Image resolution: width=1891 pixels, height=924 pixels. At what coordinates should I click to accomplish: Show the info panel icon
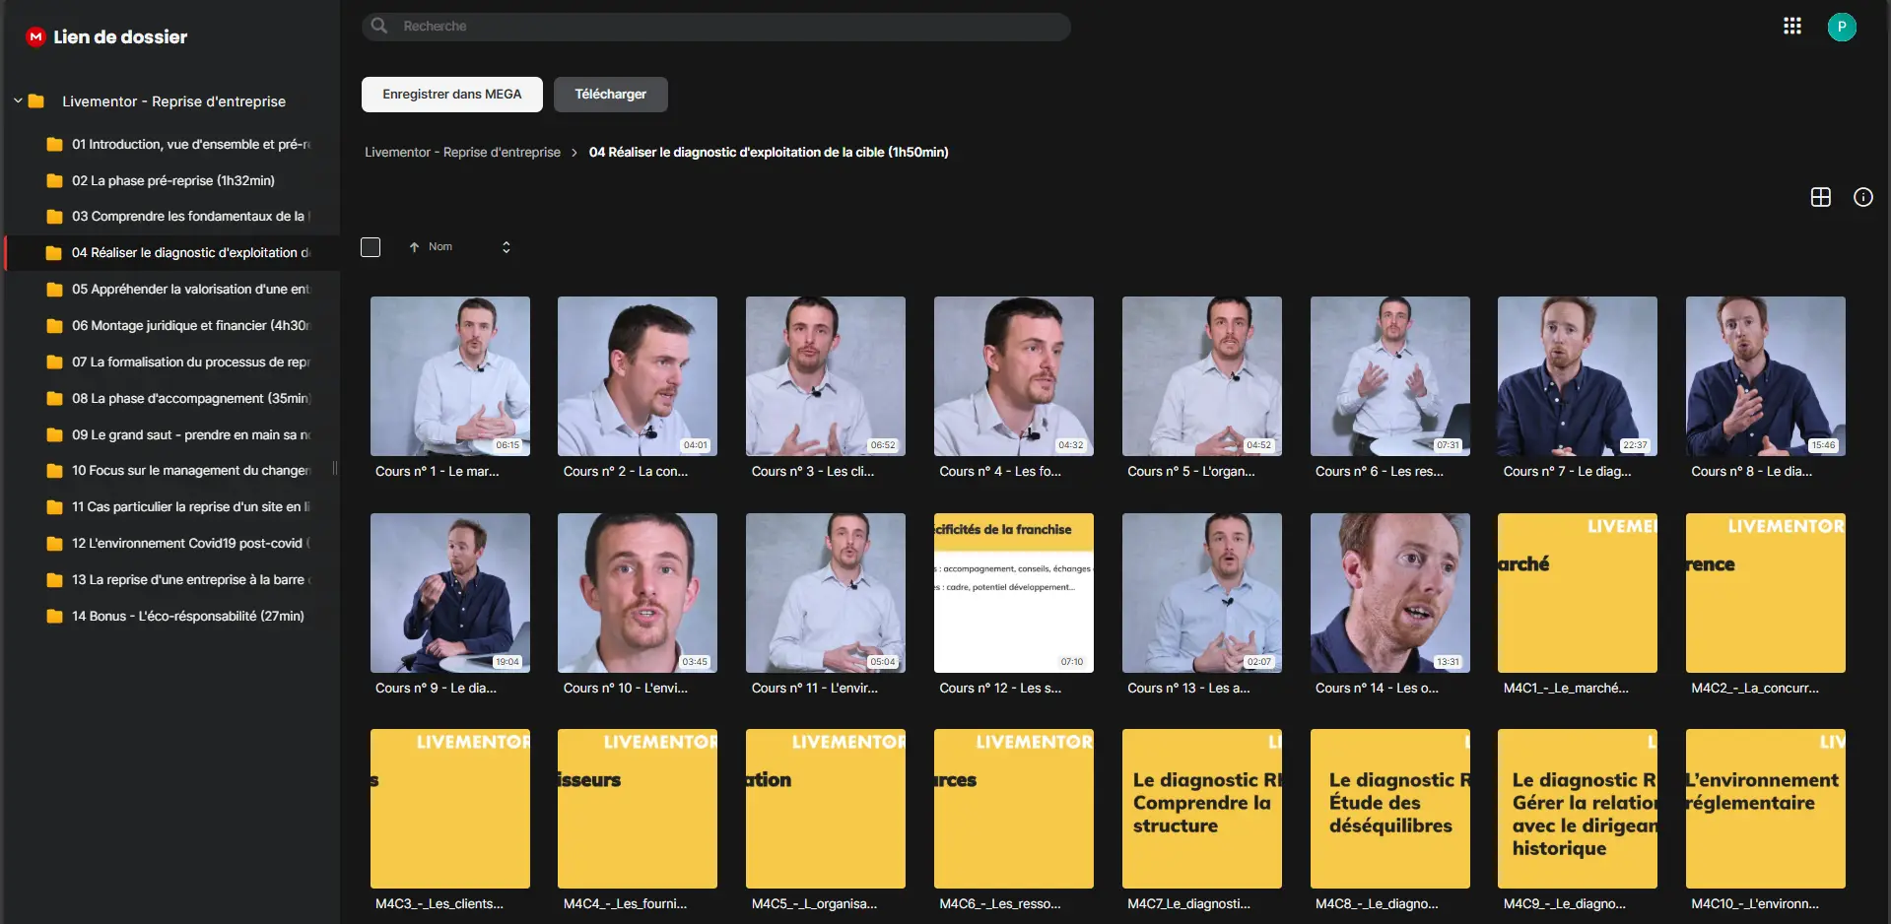pyautogui.click(x=1863, y=197)
